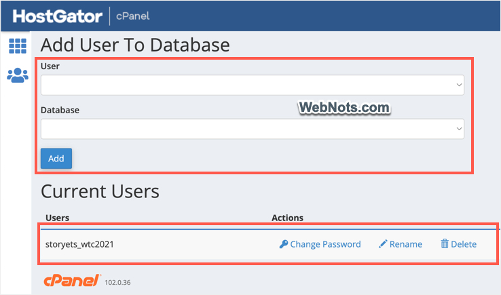Click the trash can icon beside Delete
The width and height of the screenshot is (501, 295).
[x=445, y=244]
